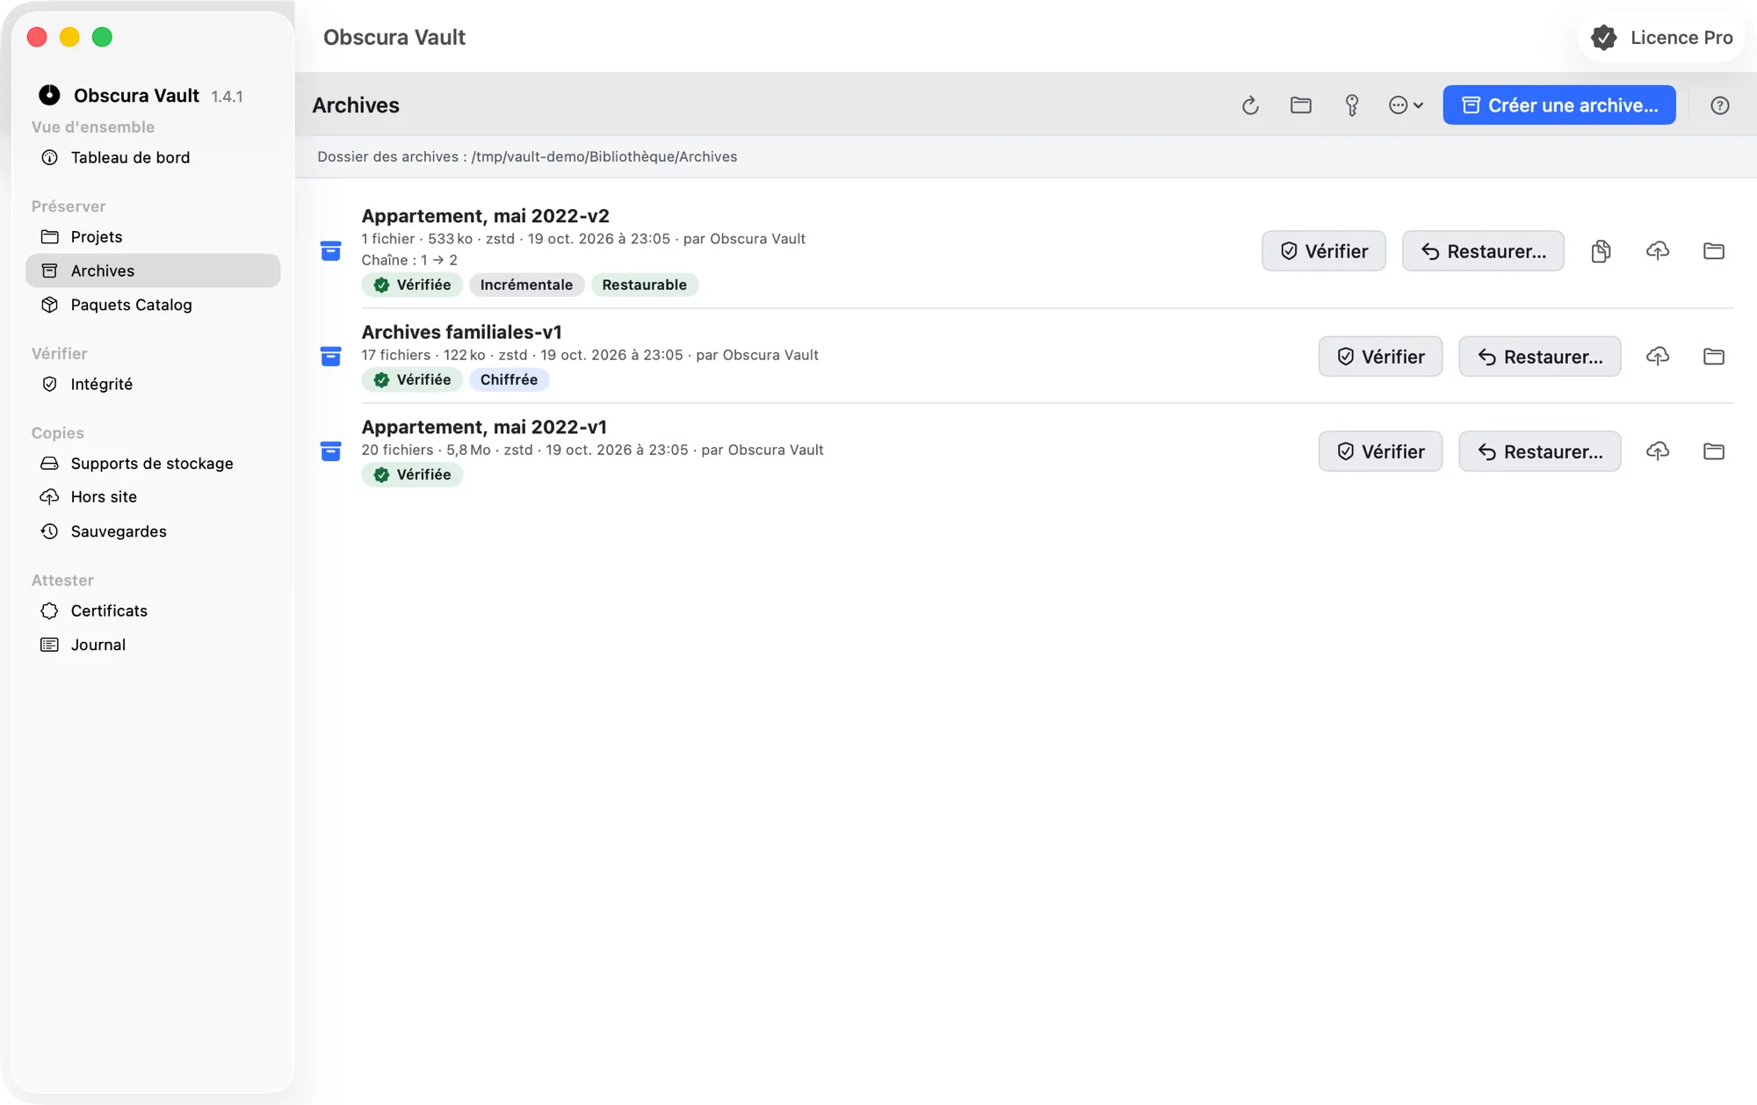The width and height of the screenshot is (1757, 1105).
Task: Click the key icon in toolbar
Action: [x=1352, y=105]
